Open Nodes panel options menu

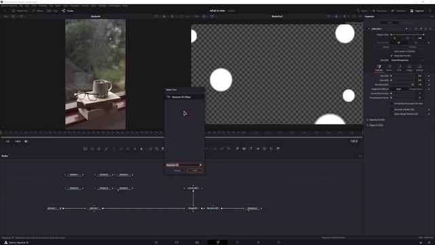click(360, 156)
